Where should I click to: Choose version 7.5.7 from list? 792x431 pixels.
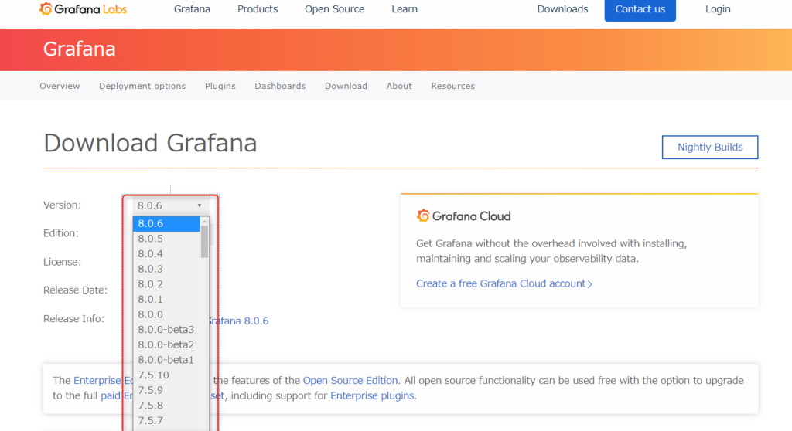(x=166, y=420)
